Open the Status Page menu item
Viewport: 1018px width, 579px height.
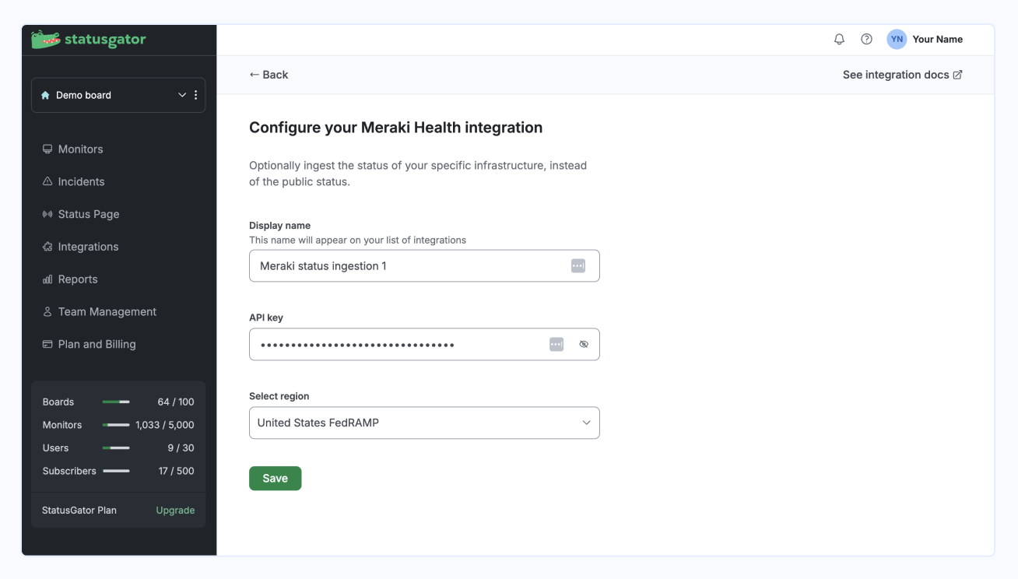[x=88, y=214]
